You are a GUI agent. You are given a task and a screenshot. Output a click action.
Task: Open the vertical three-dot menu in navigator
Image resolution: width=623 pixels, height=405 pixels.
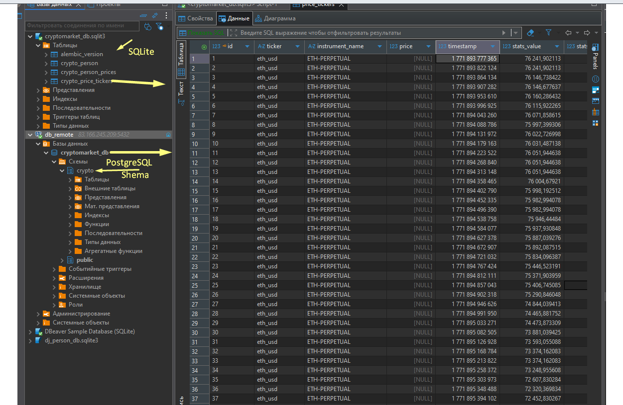(166, 15)
